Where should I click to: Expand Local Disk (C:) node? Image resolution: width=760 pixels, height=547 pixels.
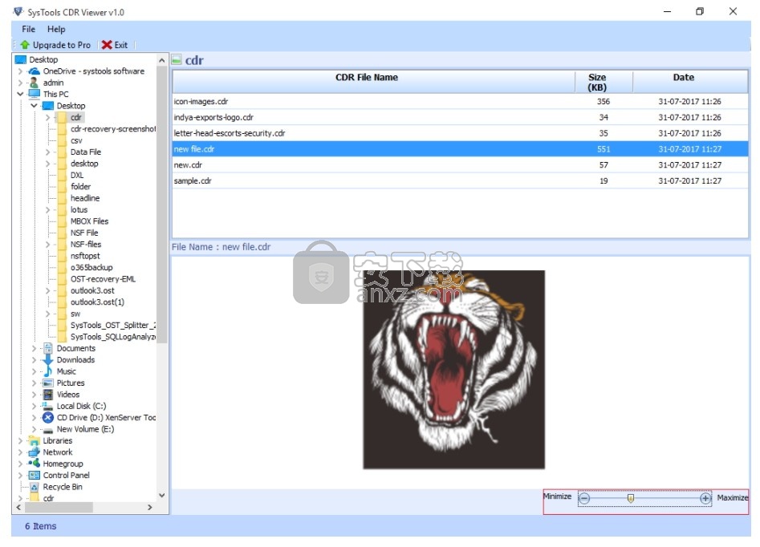(x=34, y=406)
